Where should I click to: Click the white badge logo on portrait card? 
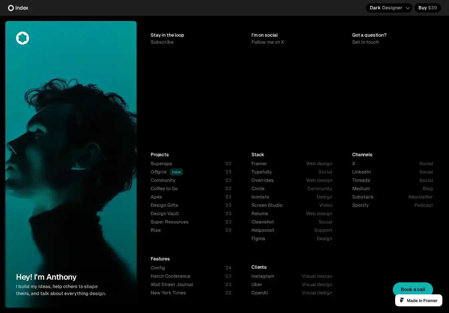(23, 38)
